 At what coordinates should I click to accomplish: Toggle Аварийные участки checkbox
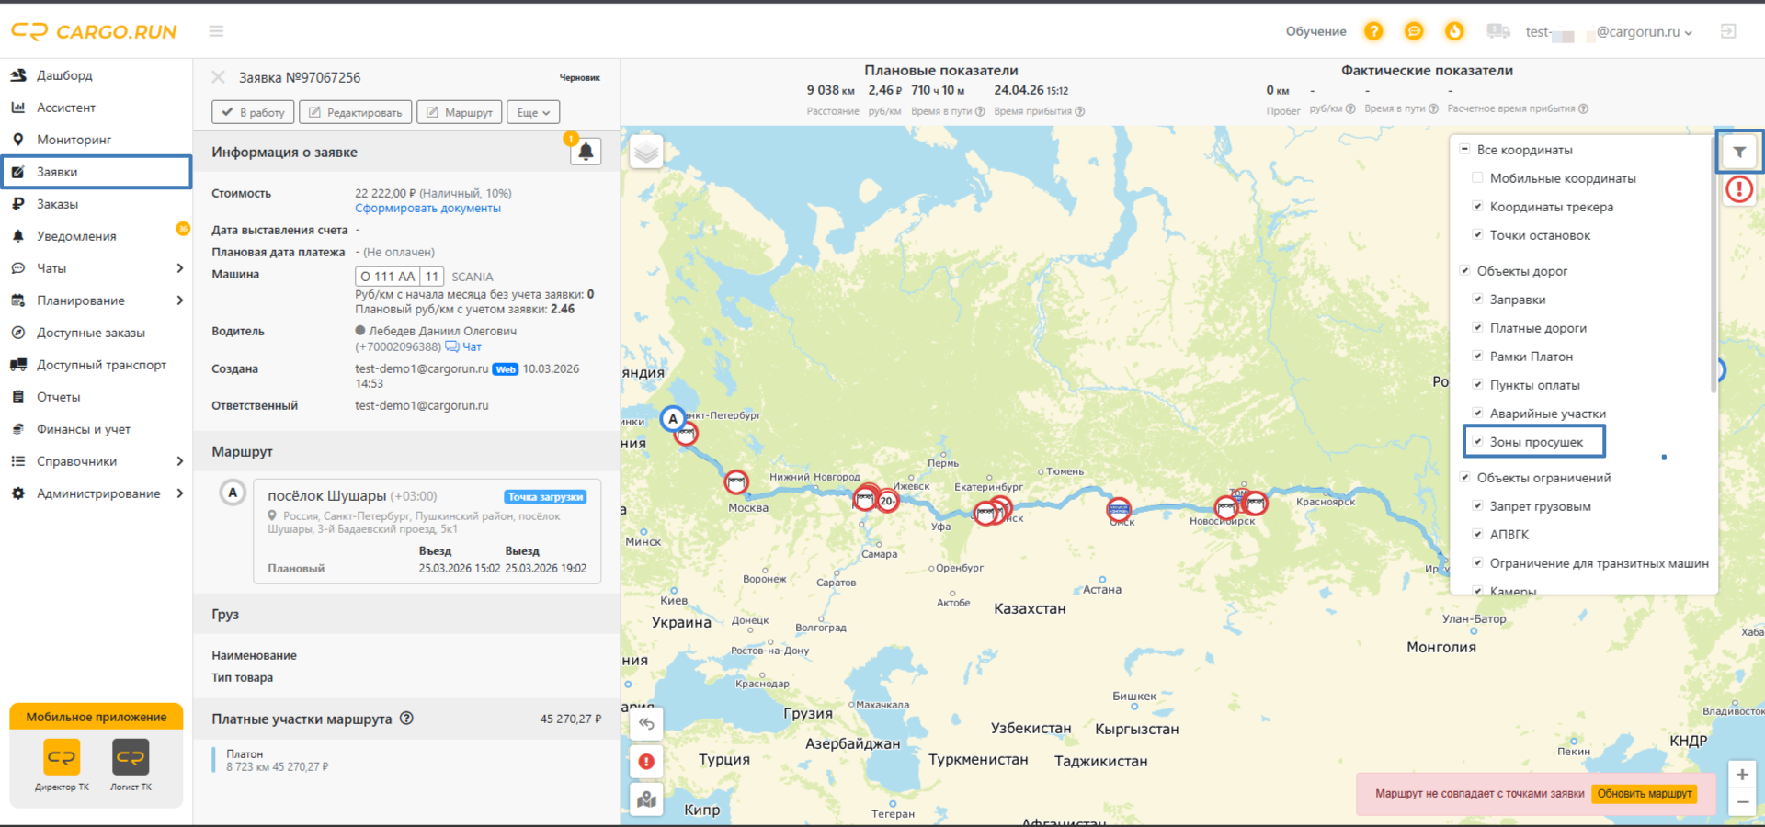(x=1477, y=413)
